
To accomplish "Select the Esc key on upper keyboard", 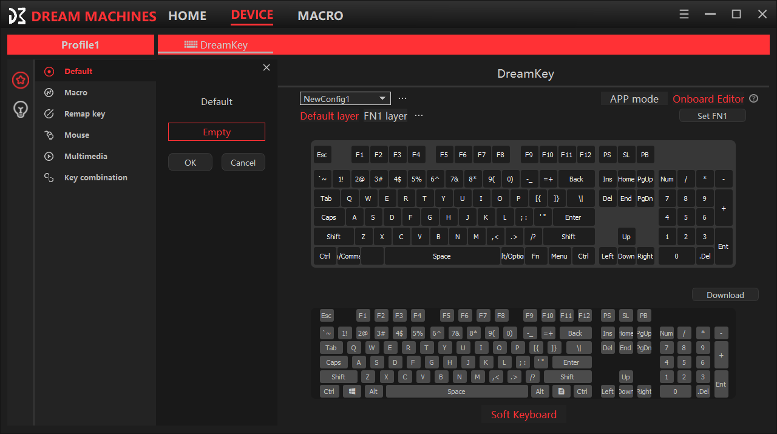I will pyautogui.click(x=322, y=155).
